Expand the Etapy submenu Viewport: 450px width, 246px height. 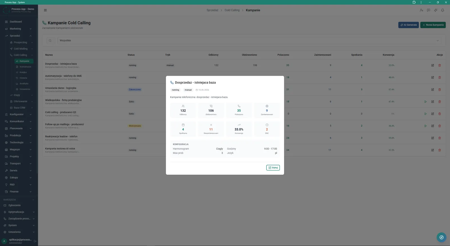pos(21,95)
